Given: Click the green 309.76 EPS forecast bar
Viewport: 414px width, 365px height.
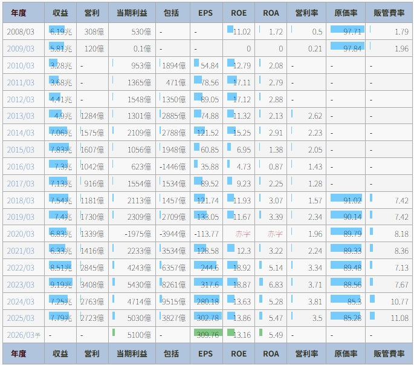Looking at the screenshot, I should (208, 334).
